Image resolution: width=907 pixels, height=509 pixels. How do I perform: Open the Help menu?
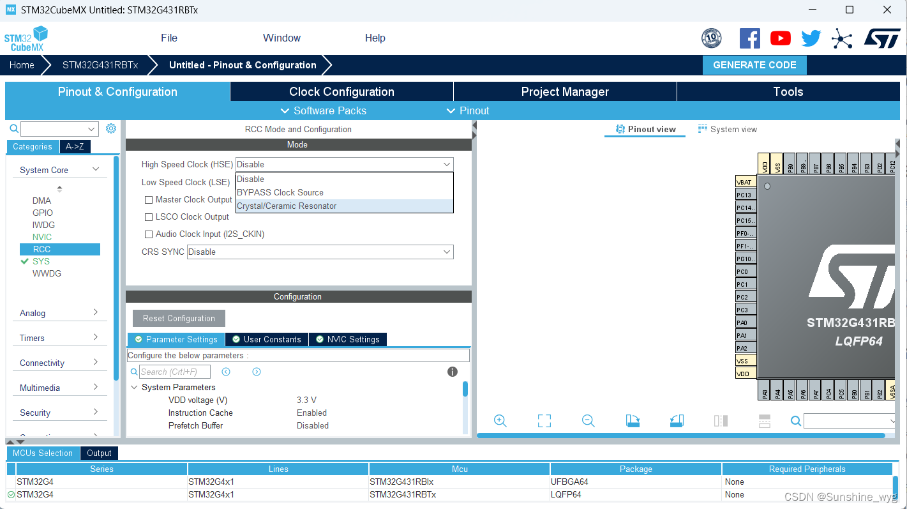375,38
